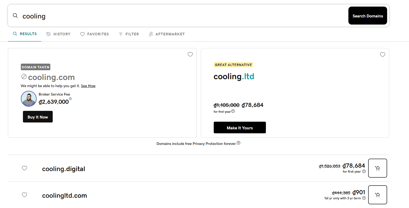This screenshot has height=208, width=409.
Task: Go to the Aftermarket tab
Action: (167, 34)
